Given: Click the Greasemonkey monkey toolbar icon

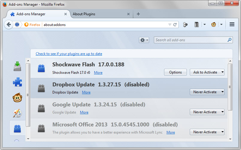Looking at the screenshot, I should pyautogui.click(x=213, y=25).
